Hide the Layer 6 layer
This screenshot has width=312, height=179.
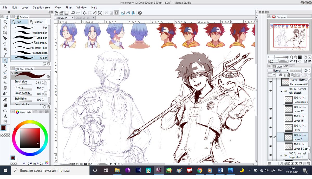270,137
